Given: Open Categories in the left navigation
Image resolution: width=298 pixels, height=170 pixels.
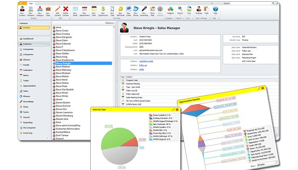Looking at the screenshot, I should click(28, 54).
